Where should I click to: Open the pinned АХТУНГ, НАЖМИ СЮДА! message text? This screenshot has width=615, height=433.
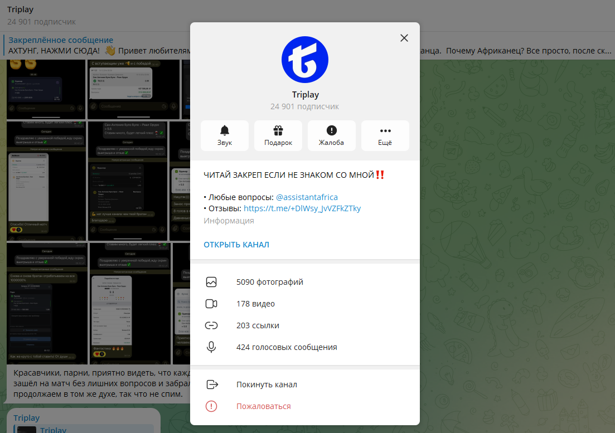(x=54, y=51)
